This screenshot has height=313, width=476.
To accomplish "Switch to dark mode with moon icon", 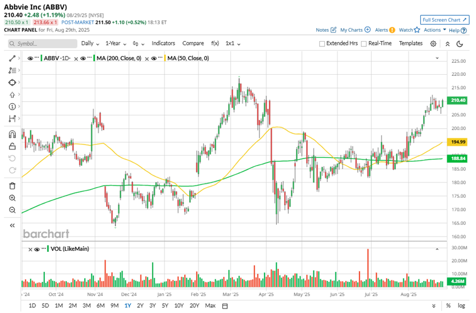I will pyautogui.click(x=460, y=44).
